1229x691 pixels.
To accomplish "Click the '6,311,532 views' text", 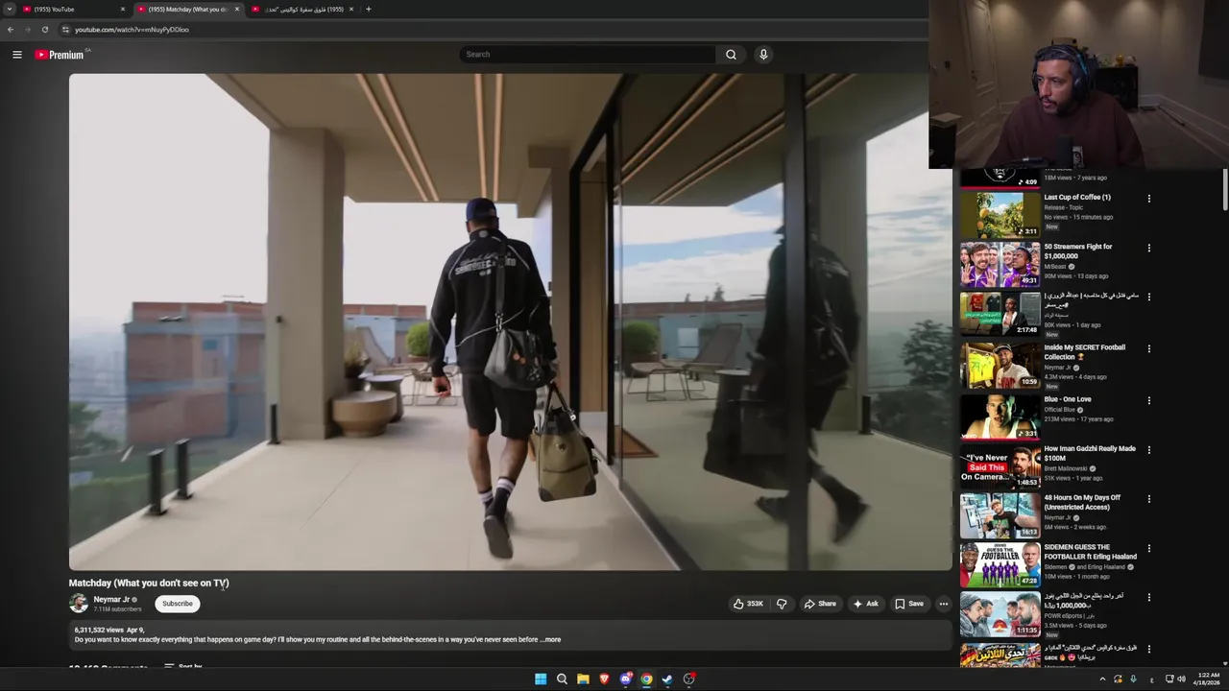I will (x=99, y=631).
